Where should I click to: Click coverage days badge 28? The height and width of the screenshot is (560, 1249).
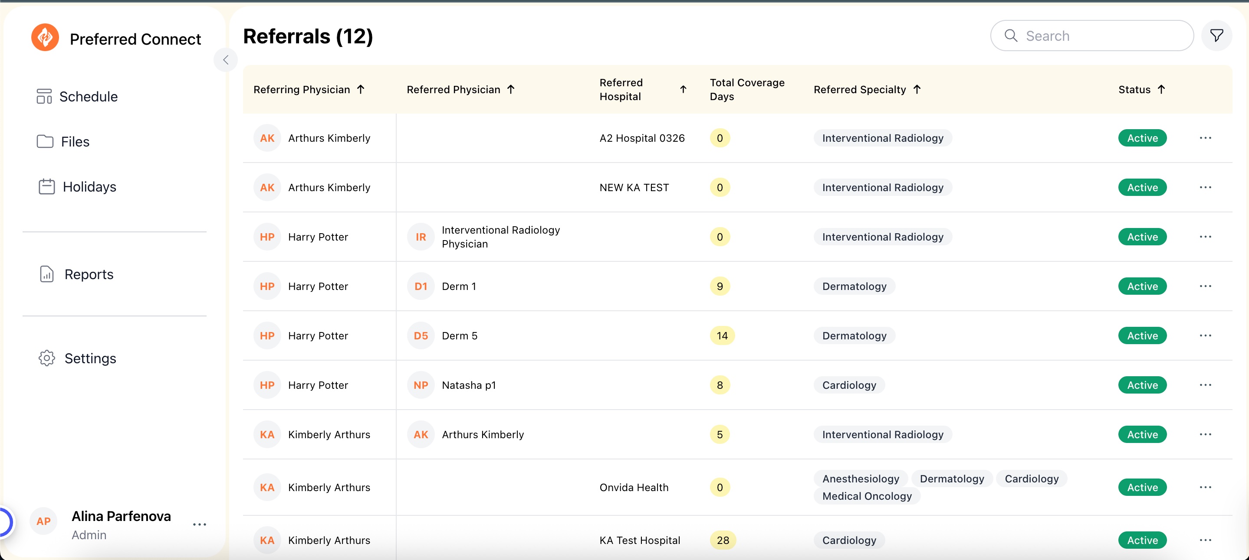(723, 540)
